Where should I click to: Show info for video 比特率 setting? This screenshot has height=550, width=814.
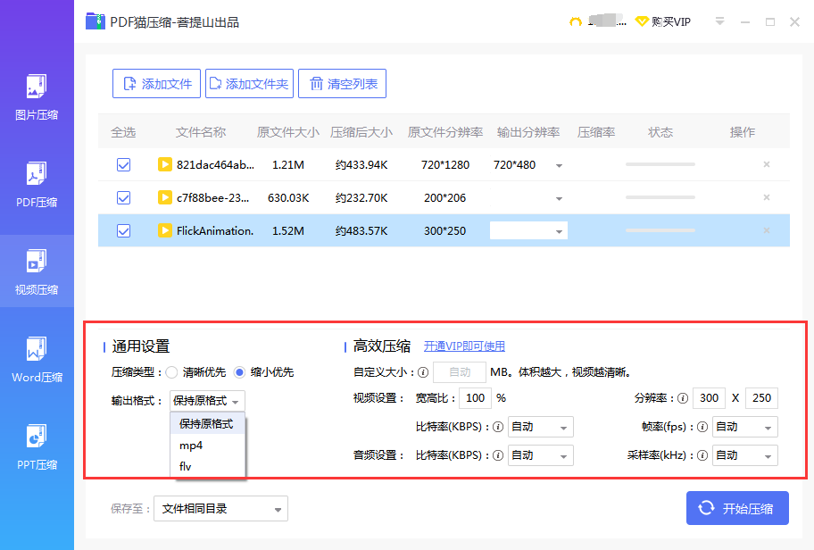click(x=498, y=427)
